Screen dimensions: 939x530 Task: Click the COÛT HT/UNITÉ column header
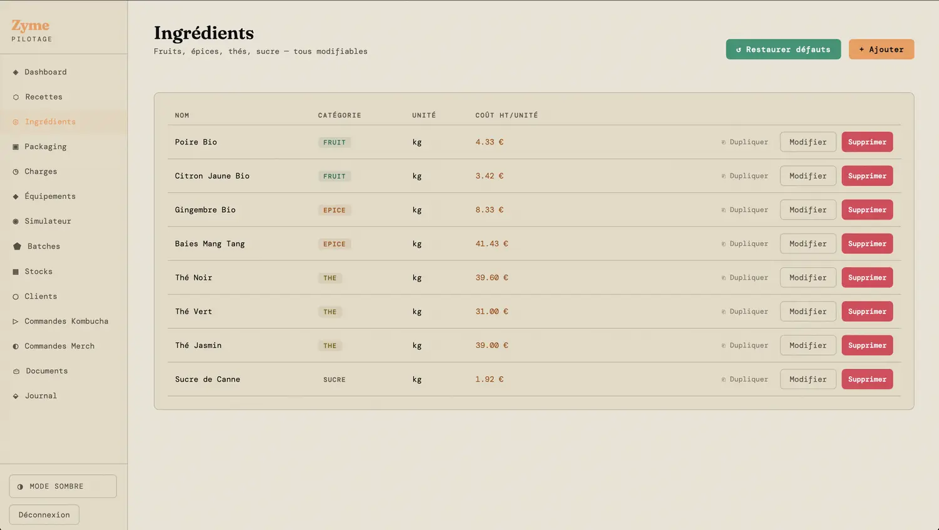[506, 115]
